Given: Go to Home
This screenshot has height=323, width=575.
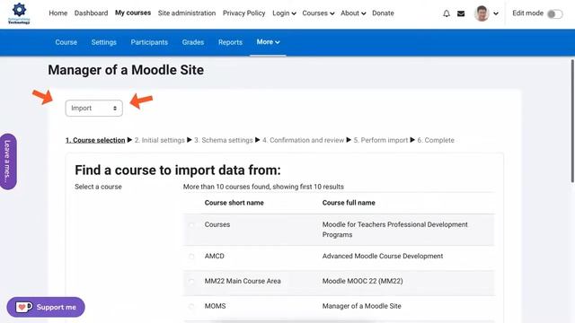Looking at the screenshot, I should click(x=57, y=13).
